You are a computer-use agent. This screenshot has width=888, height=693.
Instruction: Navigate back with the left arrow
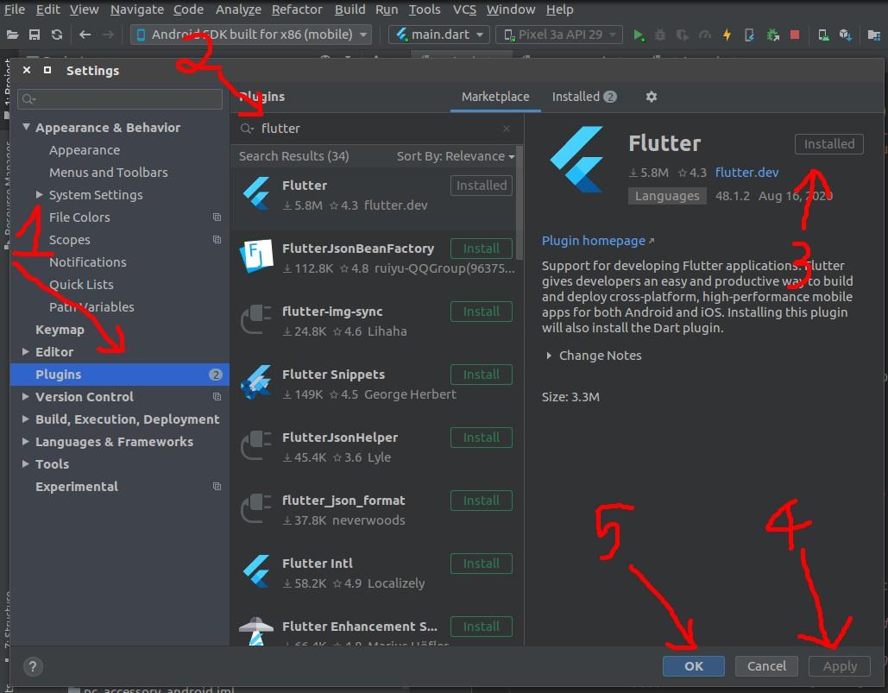(85, 35)
